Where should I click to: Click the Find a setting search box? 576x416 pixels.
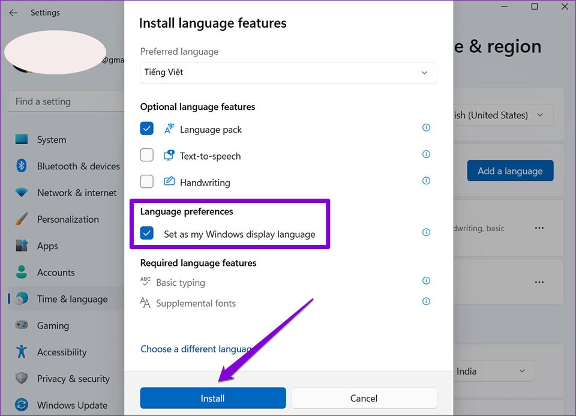[x=66, y=101]
